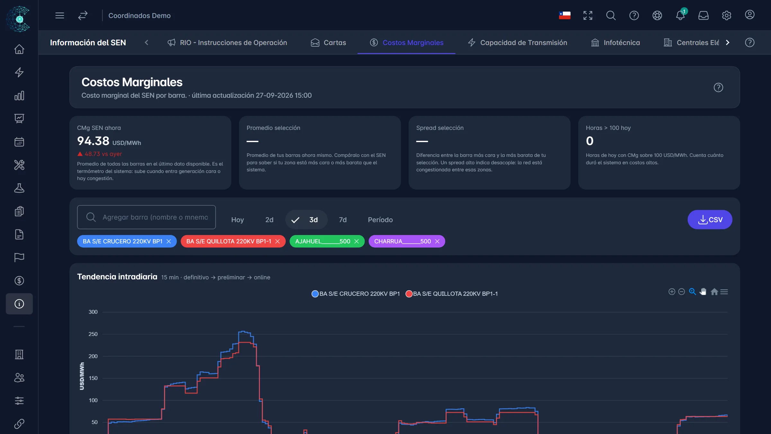This screenshot has width=771, height=434.
Task: Click the flask lab sidebar icon
Action: tap(19, 188)
